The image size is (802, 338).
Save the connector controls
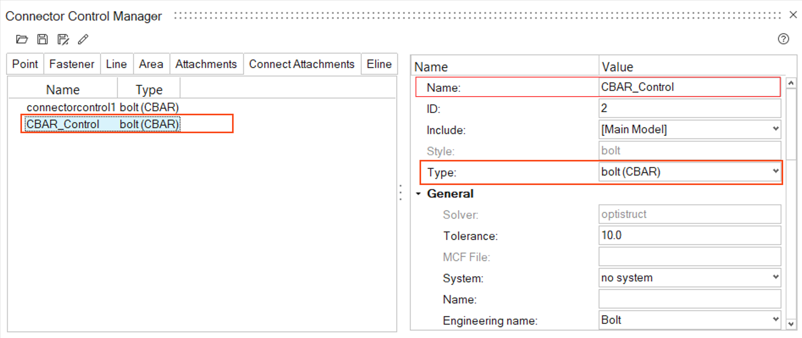(x=42, y=39)
